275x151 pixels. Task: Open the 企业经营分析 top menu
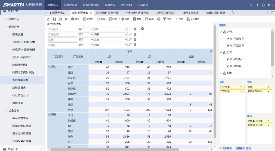pos(91,5)
